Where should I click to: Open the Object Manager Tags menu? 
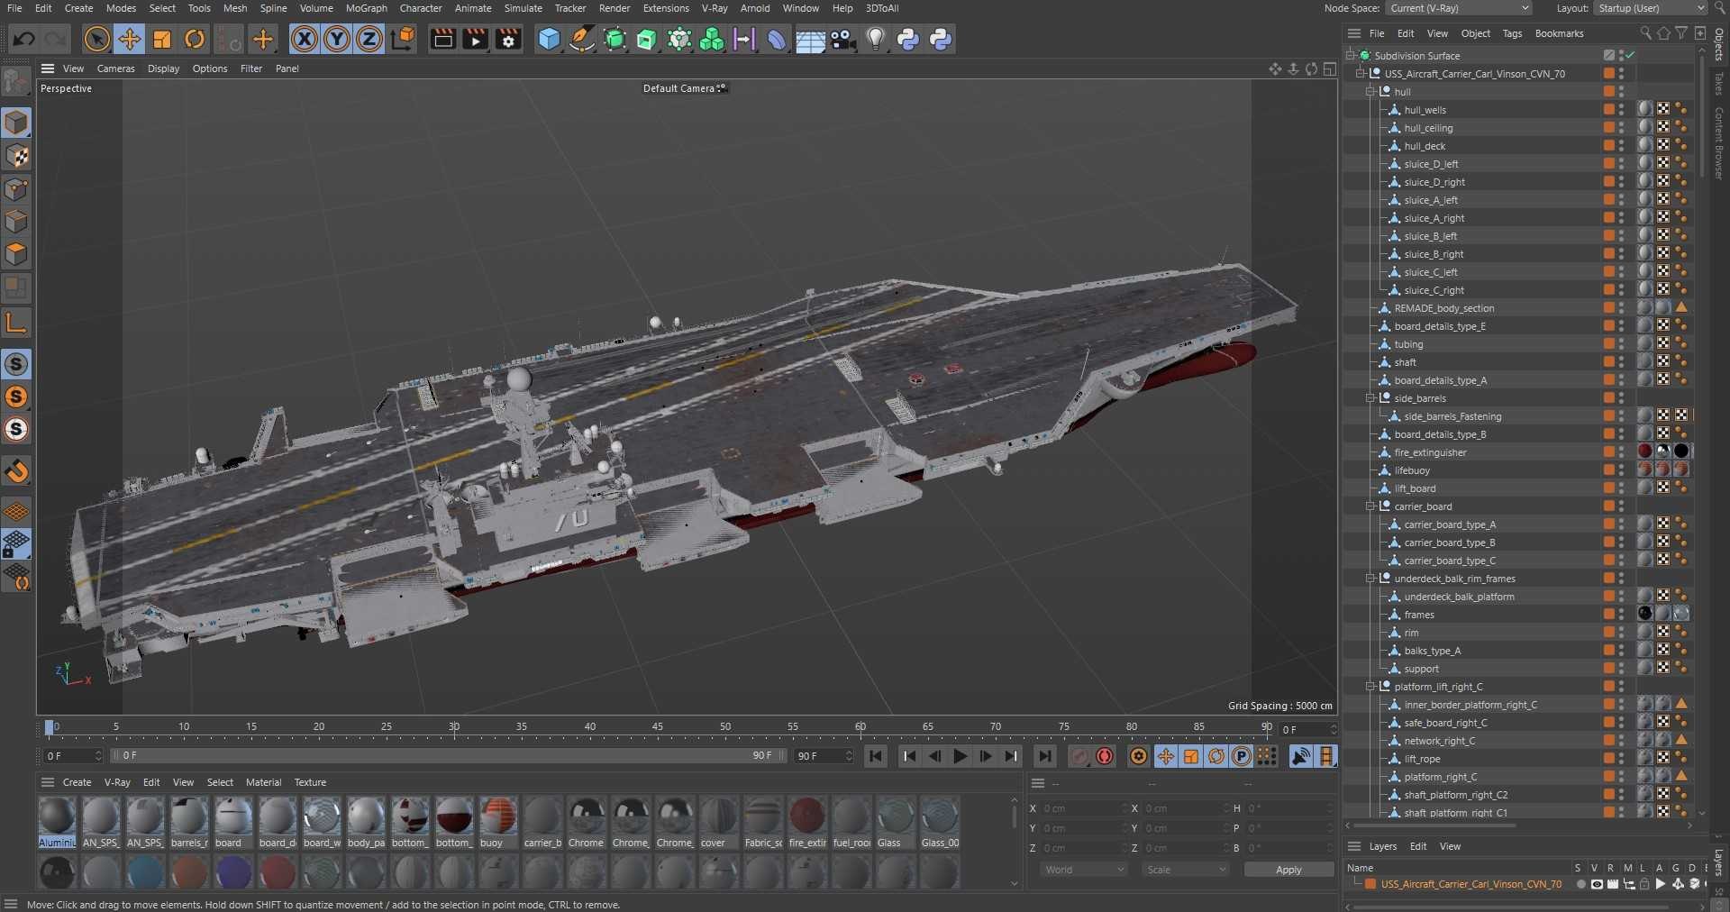1512,33
